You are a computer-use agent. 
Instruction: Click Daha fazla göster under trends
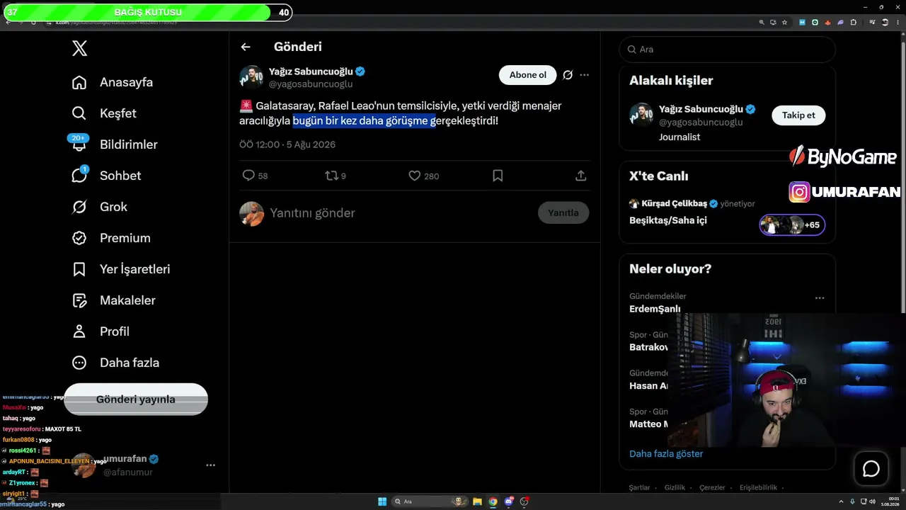pos(666,454)
